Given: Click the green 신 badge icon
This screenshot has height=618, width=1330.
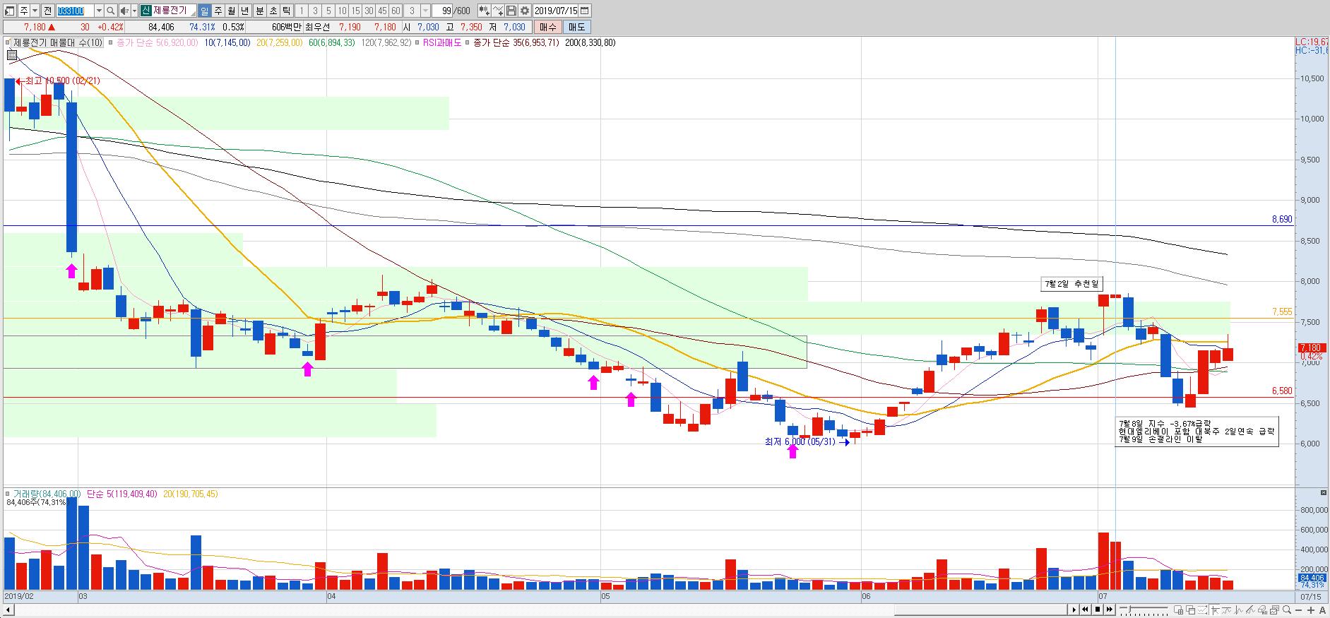Looking at the screenshot, I should point(145,11).
